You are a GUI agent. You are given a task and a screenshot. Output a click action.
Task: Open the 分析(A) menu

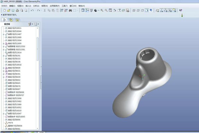[x=36, y=6]
